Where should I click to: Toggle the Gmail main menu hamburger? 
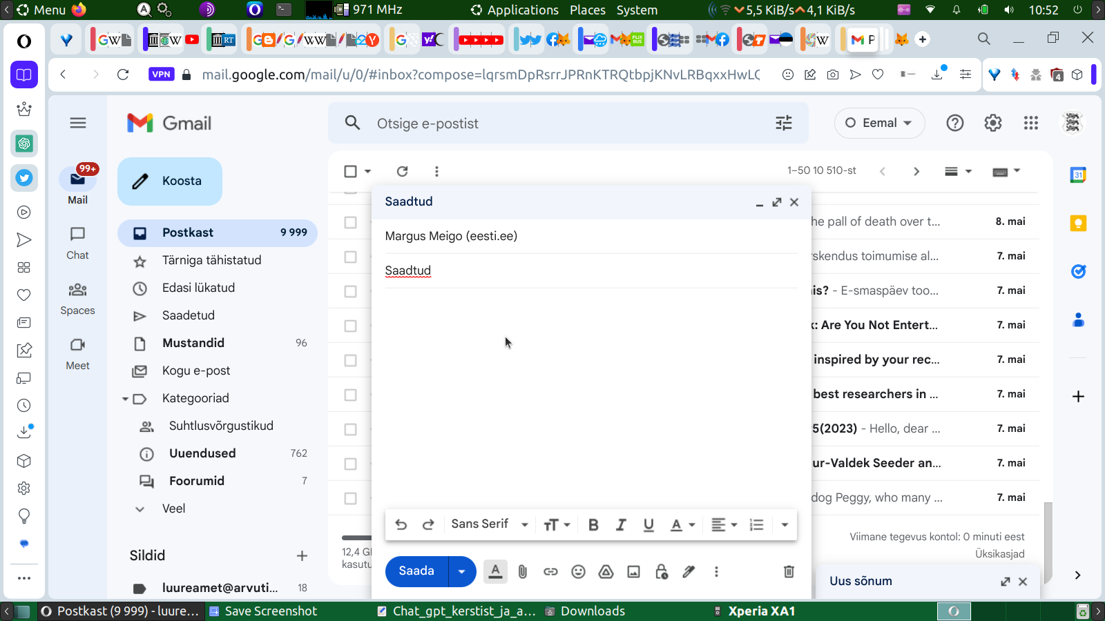click(78, 123)
